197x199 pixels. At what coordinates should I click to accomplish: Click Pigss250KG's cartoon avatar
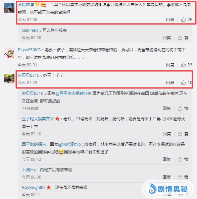point(9,53)
